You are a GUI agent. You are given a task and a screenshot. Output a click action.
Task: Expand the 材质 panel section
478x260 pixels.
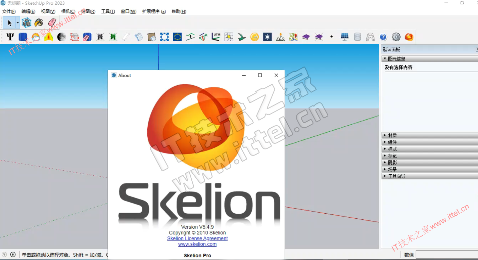(x=392, y=135)
